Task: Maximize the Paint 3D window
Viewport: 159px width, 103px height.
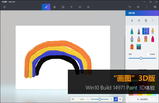Action: pos(151,2)
